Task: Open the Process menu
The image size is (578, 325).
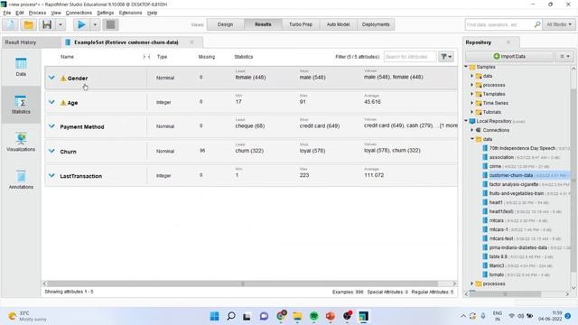Action: 37,13
